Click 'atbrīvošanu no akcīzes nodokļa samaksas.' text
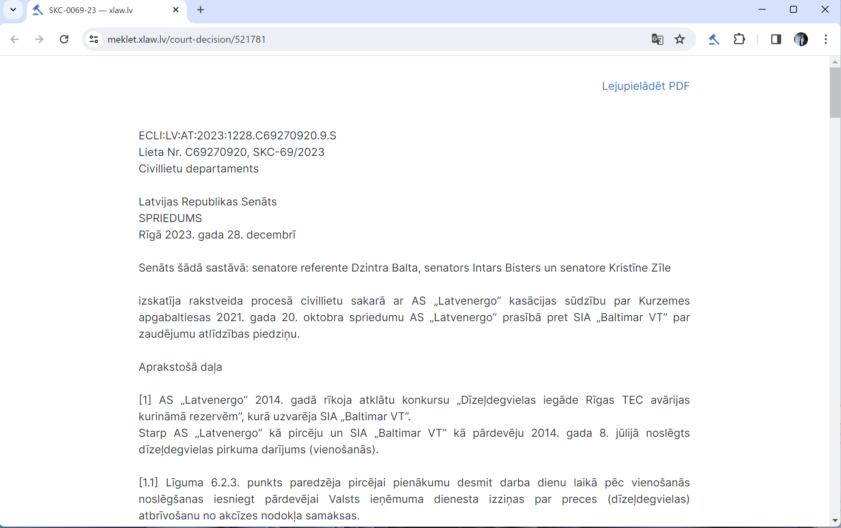841x528 pixels. coord(249,516)
